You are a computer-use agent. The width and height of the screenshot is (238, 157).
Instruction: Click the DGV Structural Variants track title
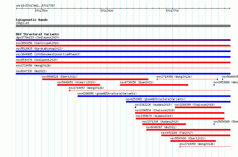(37, 34)
